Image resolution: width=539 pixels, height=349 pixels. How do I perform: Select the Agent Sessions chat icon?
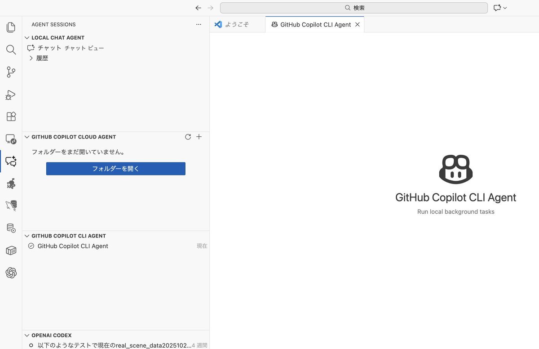[x=11, y=161]
